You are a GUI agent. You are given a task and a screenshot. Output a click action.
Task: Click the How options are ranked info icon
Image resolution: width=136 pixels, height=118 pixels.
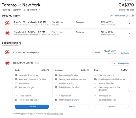click(x=20, y=45)
